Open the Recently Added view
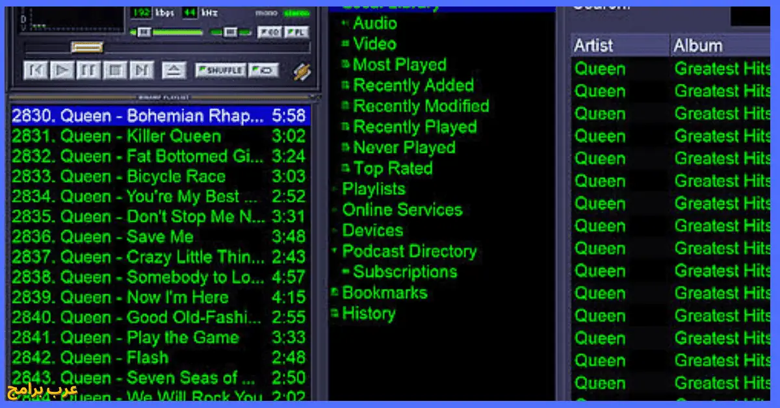This screenshot has width=780, height=408. (x=413, y=85)
